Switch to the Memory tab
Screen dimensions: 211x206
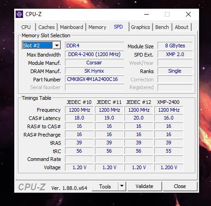coord(97,27)
